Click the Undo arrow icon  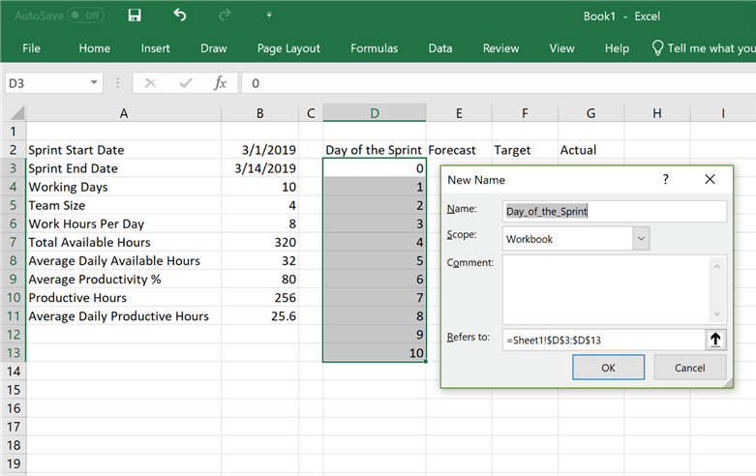pos(180,15)
